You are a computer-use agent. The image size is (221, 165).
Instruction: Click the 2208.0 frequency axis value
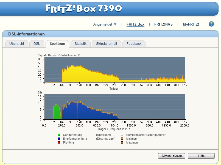tap(185, 125)
